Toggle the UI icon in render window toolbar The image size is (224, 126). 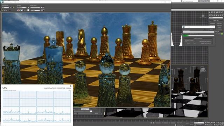click(44, 10)
